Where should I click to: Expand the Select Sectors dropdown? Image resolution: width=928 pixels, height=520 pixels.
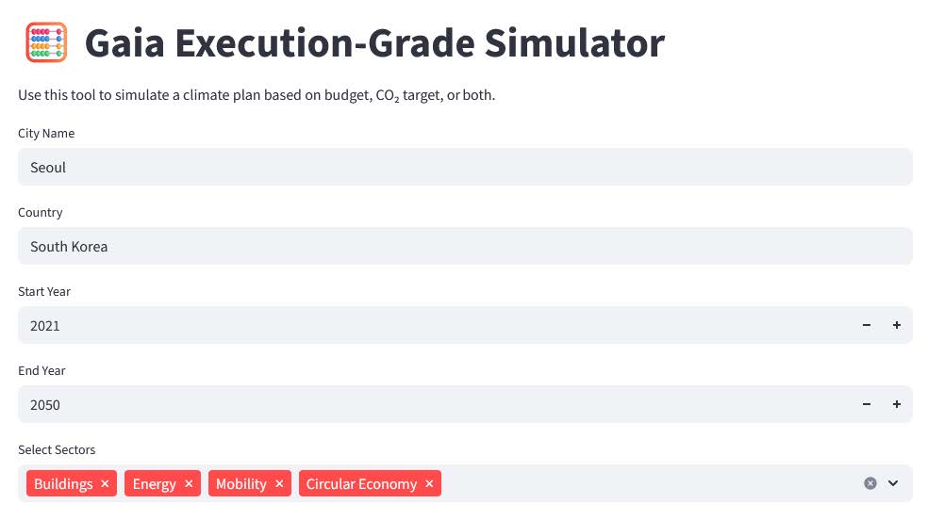(x=894, y=483)
